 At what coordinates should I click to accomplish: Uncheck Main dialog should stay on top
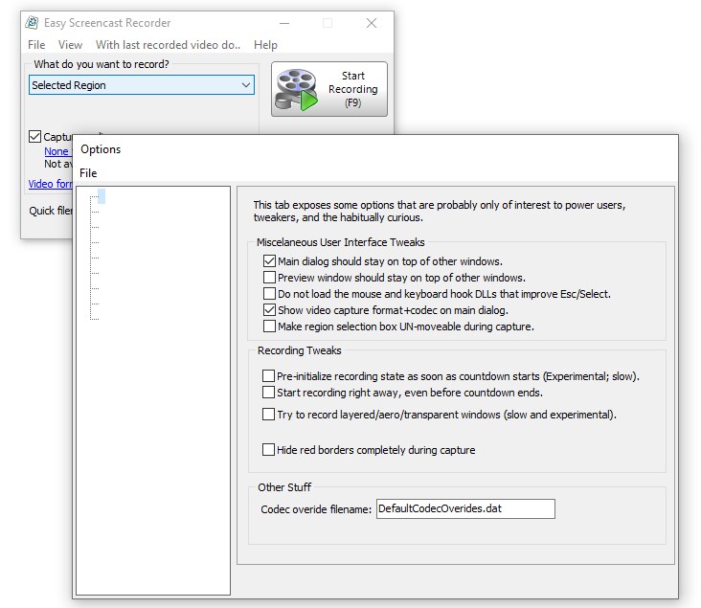269,261
